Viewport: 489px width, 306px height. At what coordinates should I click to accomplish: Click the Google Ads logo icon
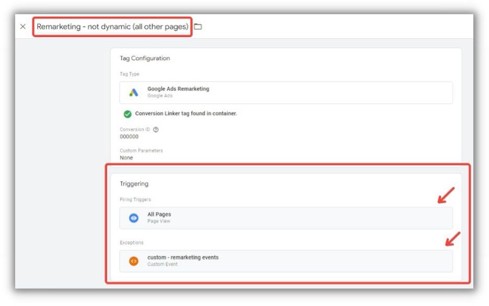134,93
